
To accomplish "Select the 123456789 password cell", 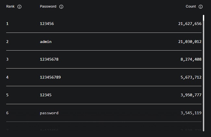I will [50, 77].
